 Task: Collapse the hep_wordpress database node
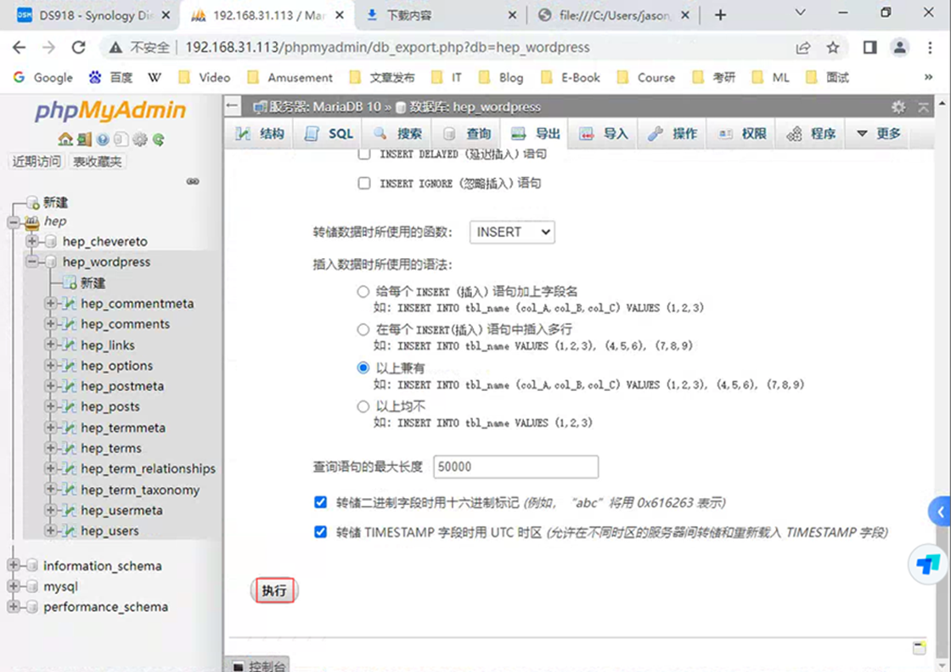coord(31,262)
